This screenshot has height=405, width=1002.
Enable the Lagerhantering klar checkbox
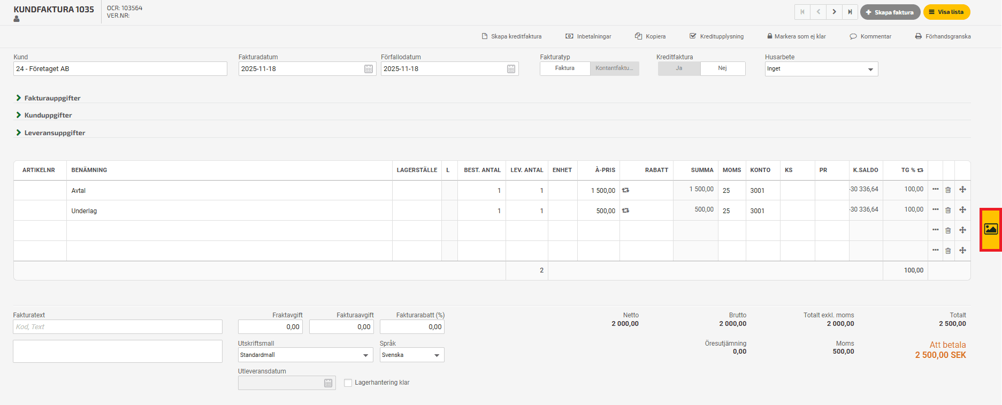348,383
